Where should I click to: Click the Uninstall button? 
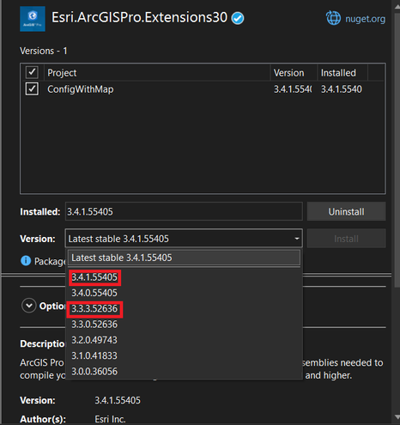tap(346, 211)
